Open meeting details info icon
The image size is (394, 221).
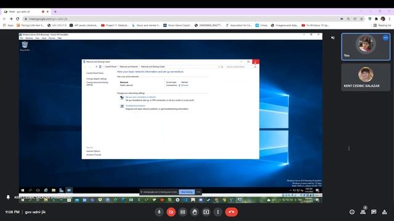(x=352, y=212)
